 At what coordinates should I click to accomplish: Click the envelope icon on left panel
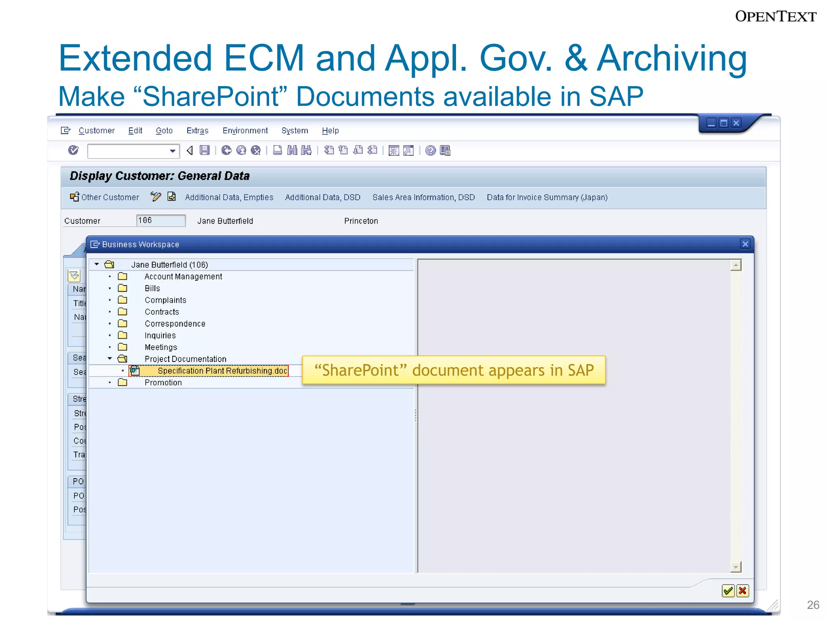74,276
